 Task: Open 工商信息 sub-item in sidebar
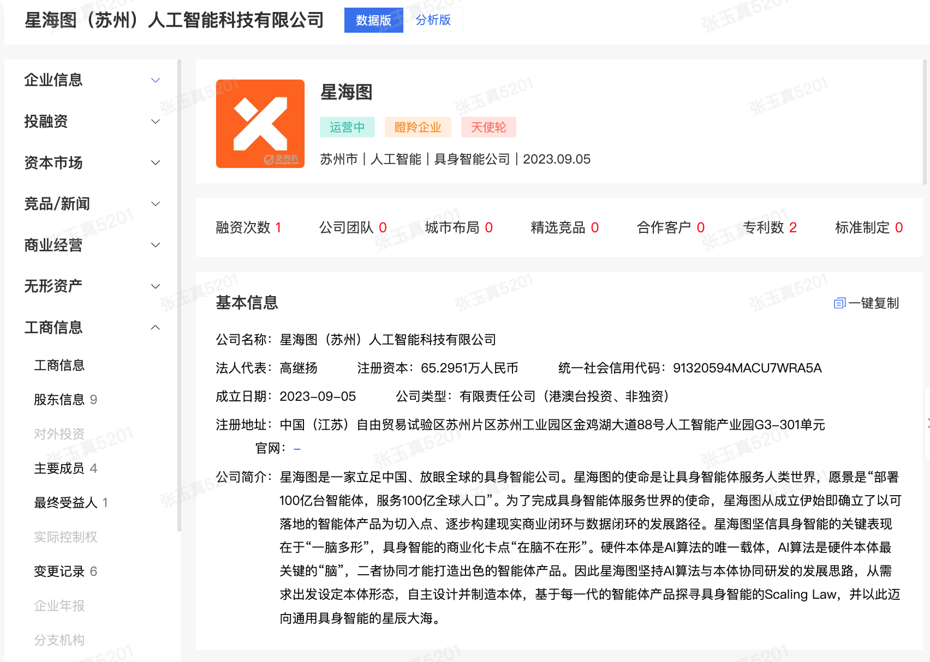pos(59,365)
